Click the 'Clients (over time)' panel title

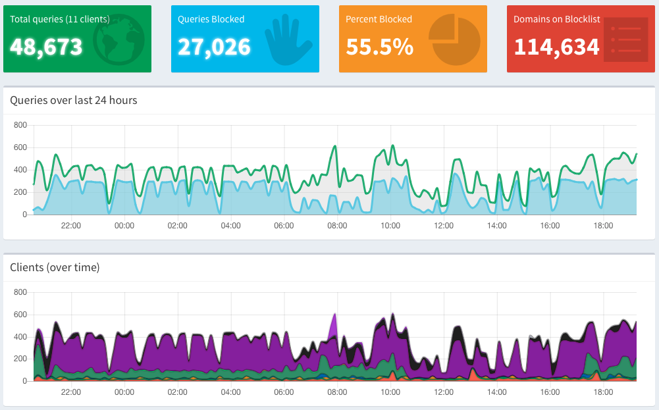(55, 267)
